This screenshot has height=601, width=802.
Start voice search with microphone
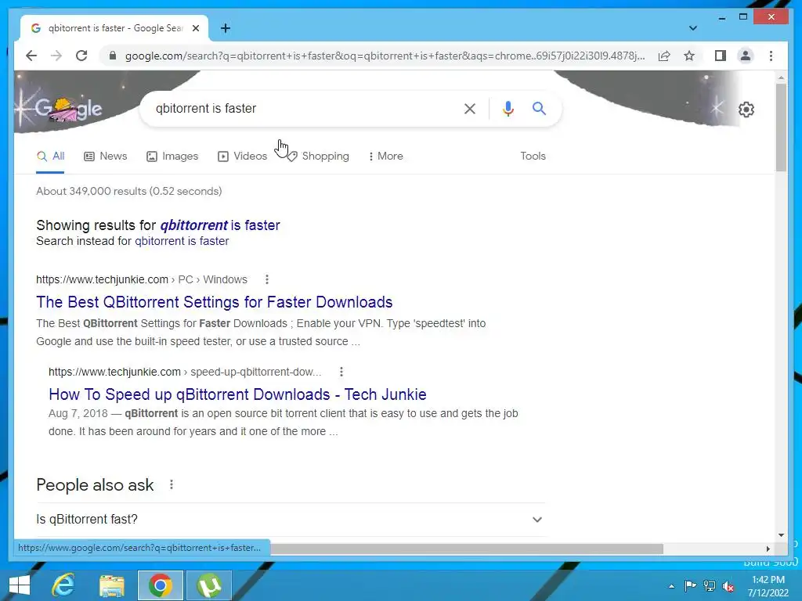pyautogui.click(x=508, y=108)
